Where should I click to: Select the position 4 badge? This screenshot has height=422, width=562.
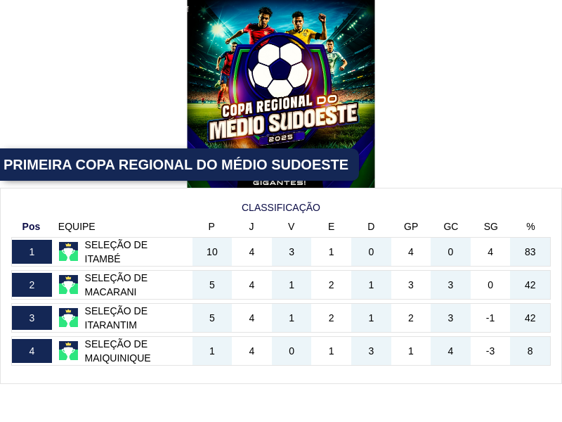32,351
